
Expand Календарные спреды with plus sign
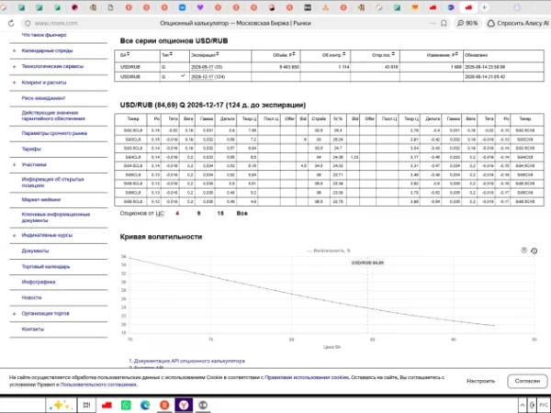15,50
